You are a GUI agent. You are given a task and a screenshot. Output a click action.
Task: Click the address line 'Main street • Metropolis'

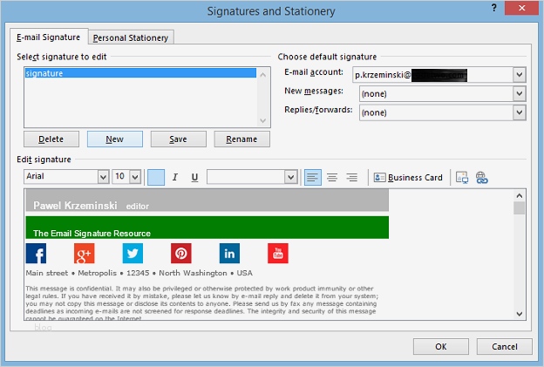139,273
